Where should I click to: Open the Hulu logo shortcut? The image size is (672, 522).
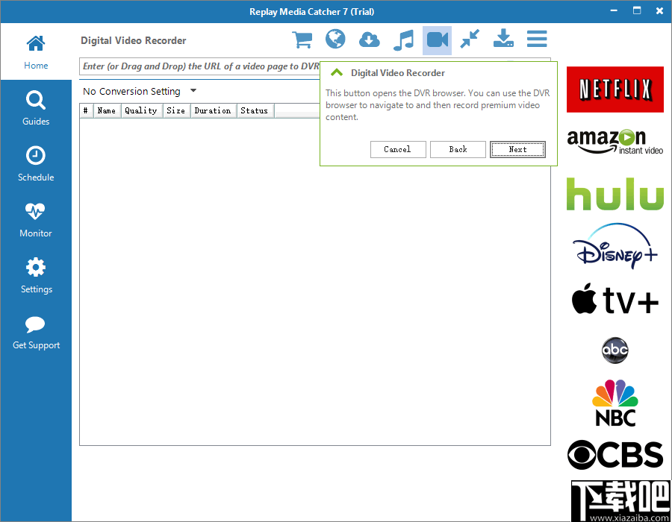[615, 194]
